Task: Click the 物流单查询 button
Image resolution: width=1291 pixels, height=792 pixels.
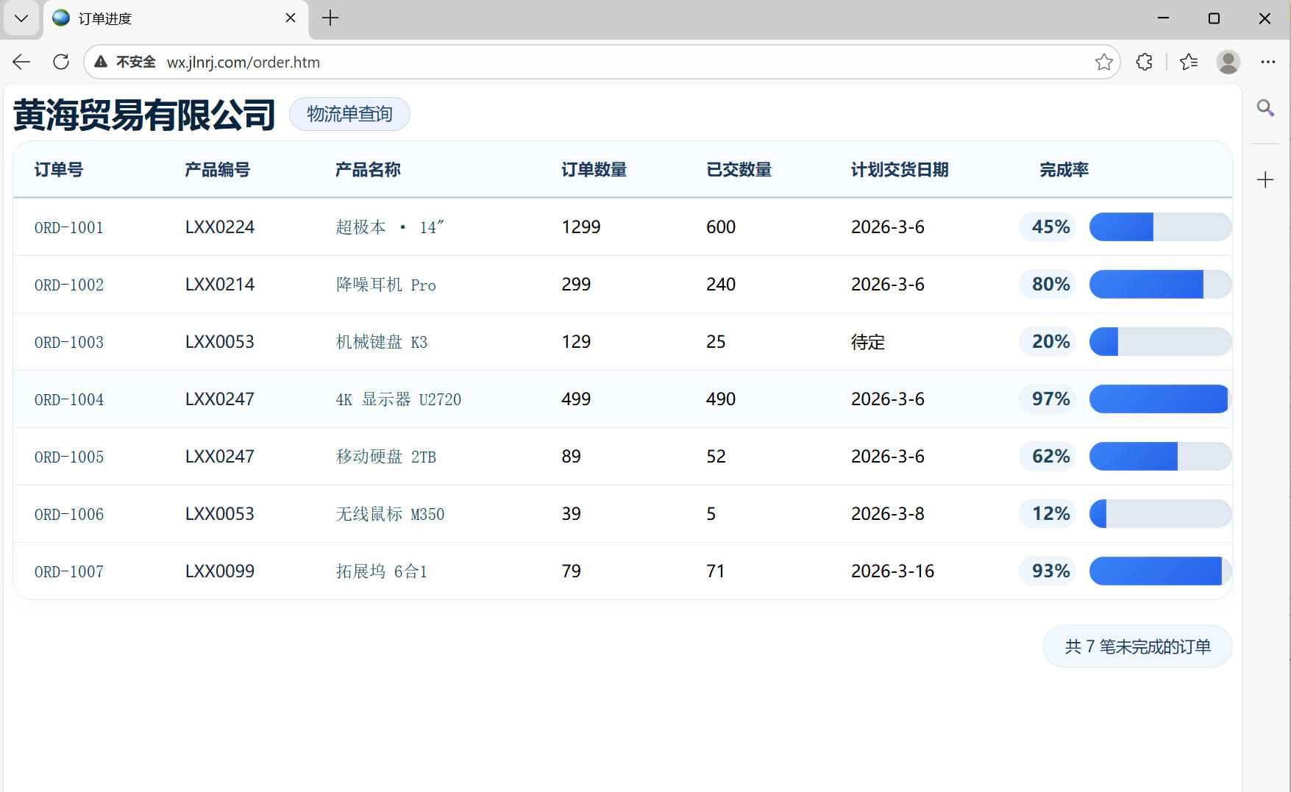Action: coord(349,114)
